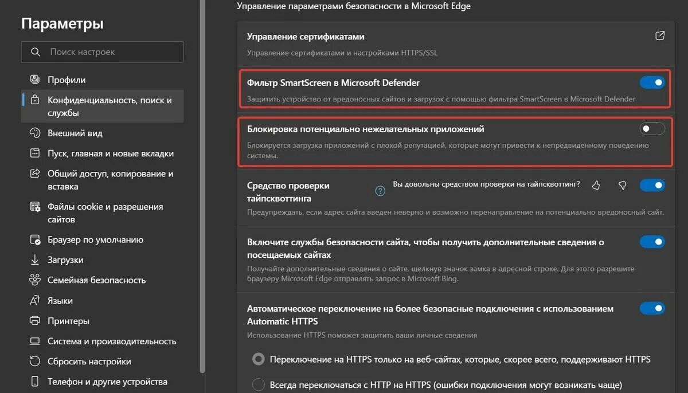
Task: Open Внешний вид settings section
Action: click(x=75, y=133)
